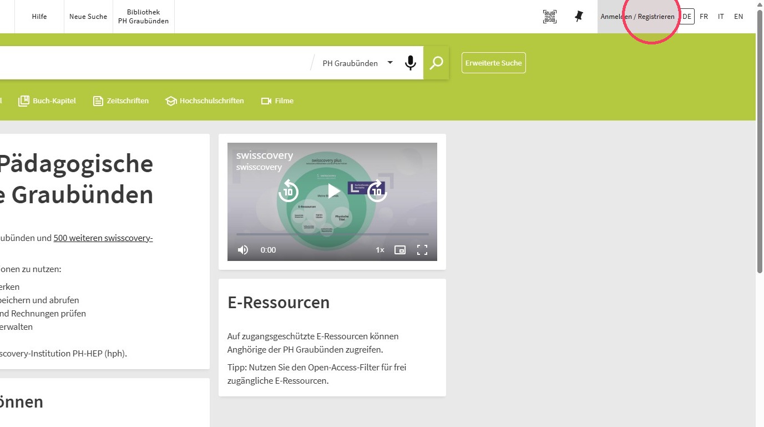Enter video fullscreen mode
The width and height of the screenshot is (764, 427).
[422, 250]
